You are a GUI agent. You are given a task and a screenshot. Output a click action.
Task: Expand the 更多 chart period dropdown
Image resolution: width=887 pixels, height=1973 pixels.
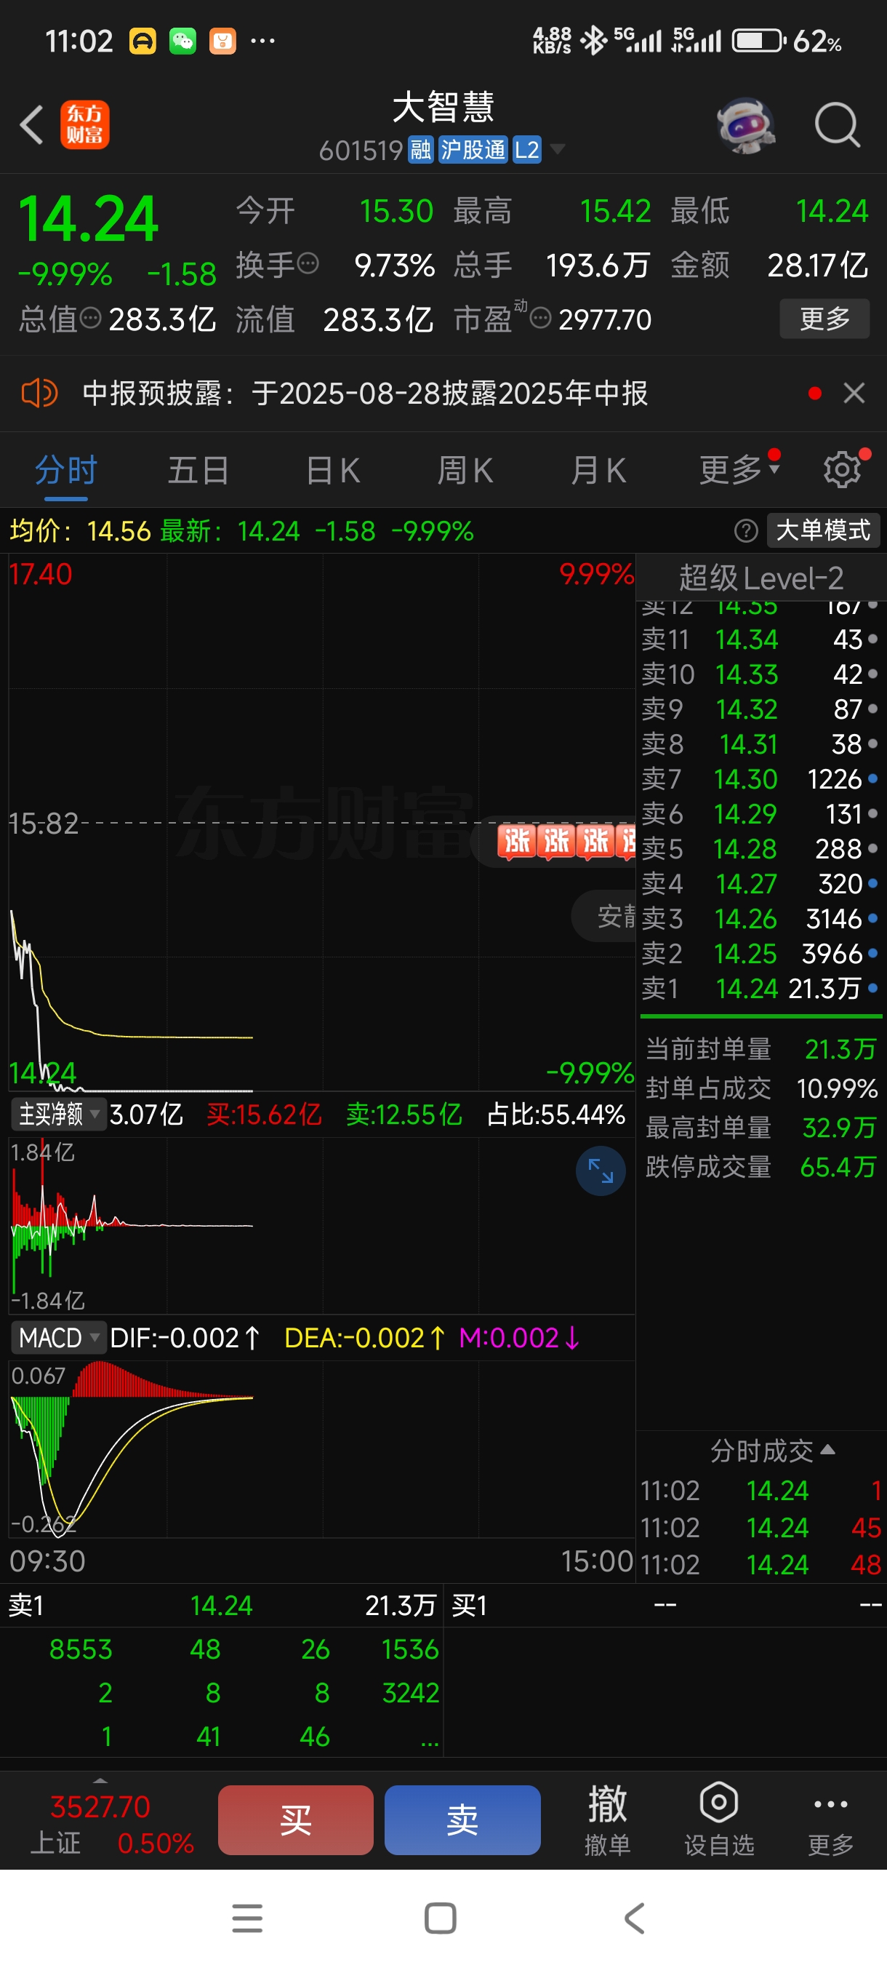pyautogui.click(x=739, y=469)
